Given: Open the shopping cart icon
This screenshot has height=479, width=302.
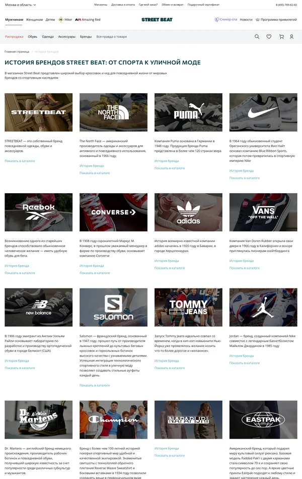Looking at the screenshot, I should (x=281, y=37).
